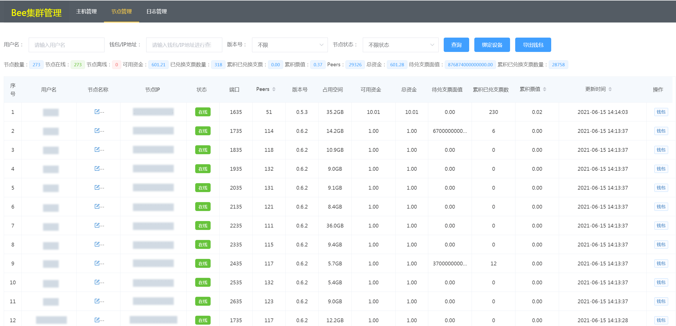Open the 日志管理 tab
The width and height of the screenshot is (676, 326).
click(156, 12)
